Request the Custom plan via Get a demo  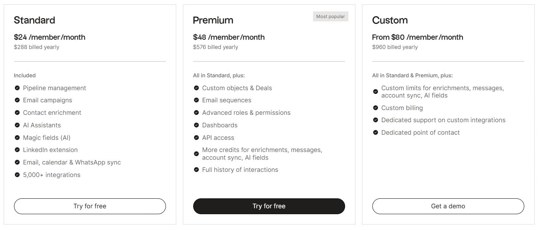[x=448, y=206]
